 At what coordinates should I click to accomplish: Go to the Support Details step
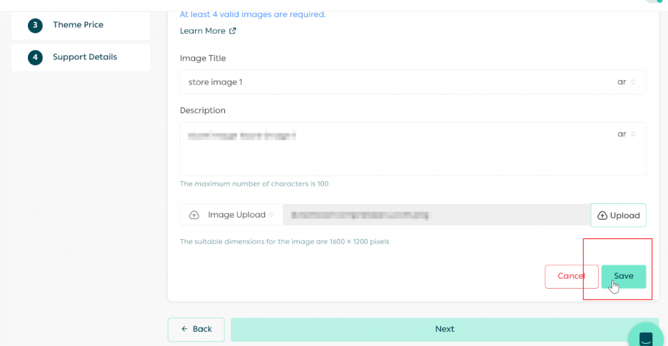85,57
